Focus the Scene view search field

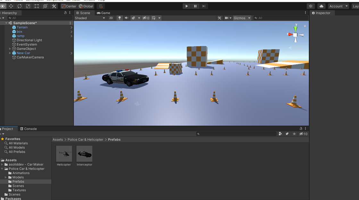(281, 18)
